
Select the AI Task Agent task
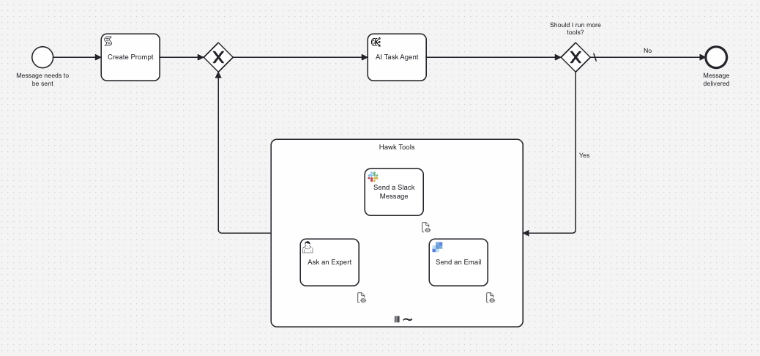click(x=397, y=57)
